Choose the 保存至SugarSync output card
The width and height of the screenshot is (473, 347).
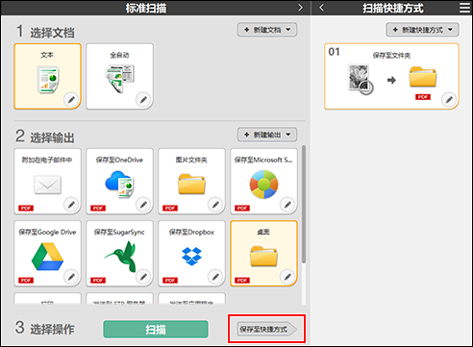pyautogui.click(x=119, y=253)
